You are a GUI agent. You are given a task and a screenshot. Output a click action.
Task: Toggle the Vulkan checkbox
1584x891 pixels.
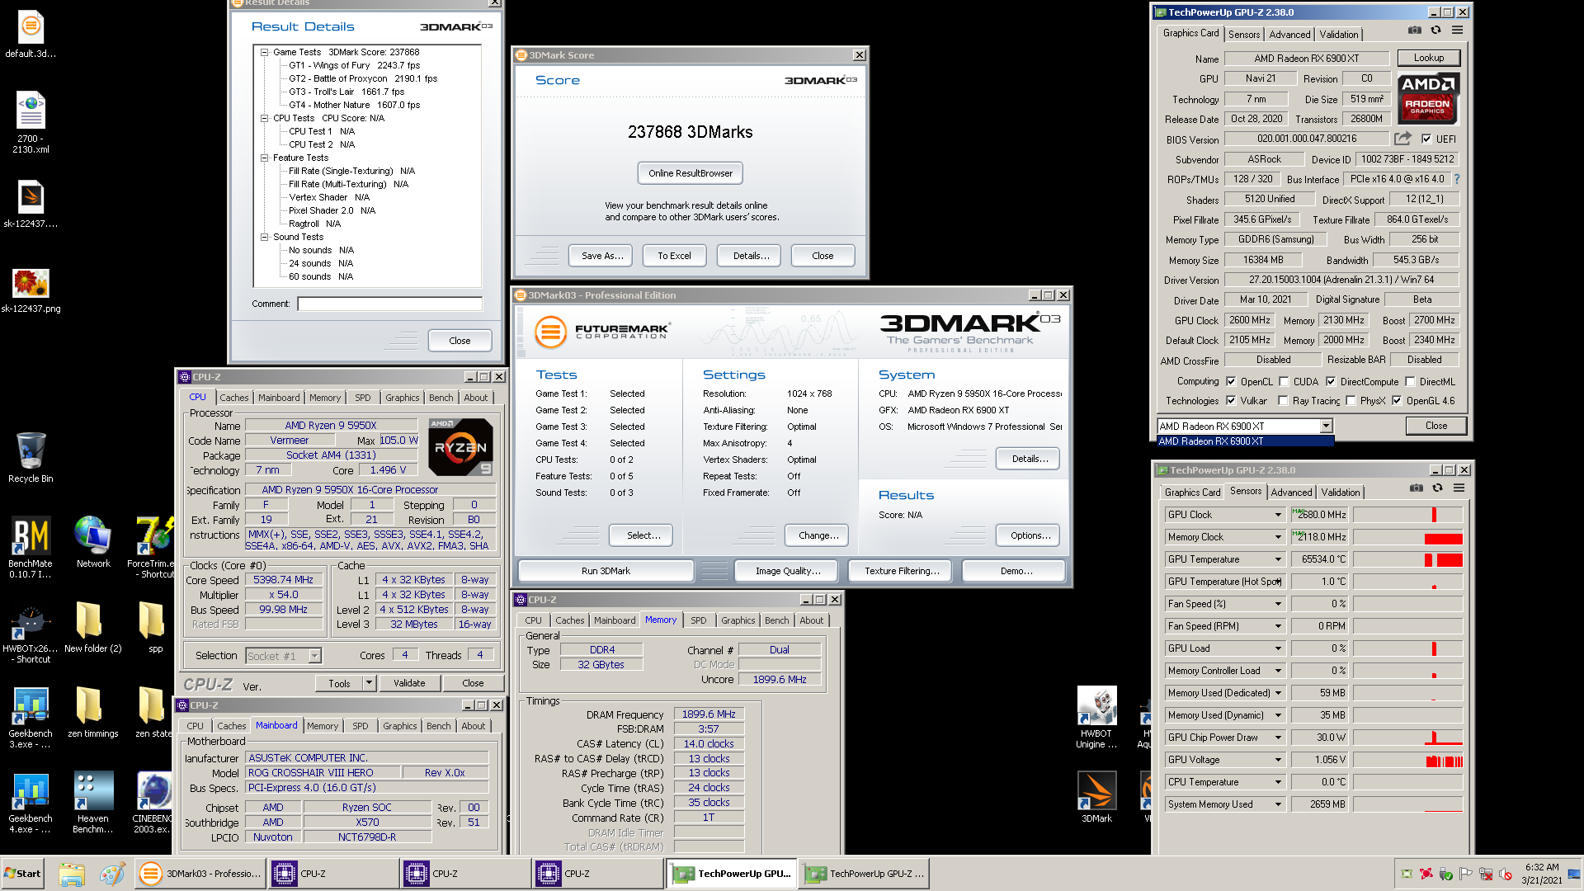click(x=1231, y=400)
